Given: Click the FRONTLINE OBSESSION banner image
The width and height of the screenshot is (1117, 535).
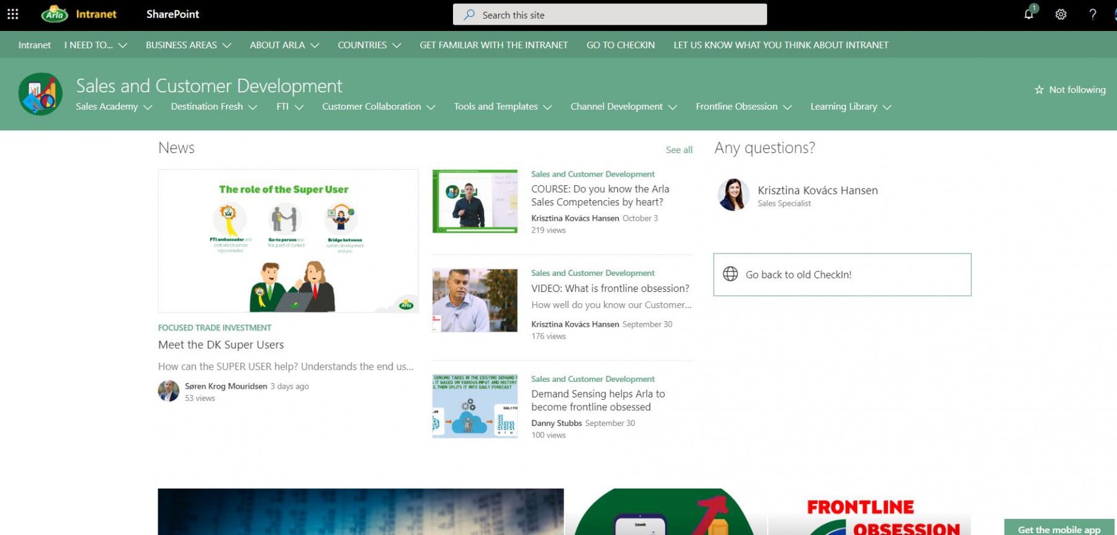Looking at the screenshot, I should 869,512.
